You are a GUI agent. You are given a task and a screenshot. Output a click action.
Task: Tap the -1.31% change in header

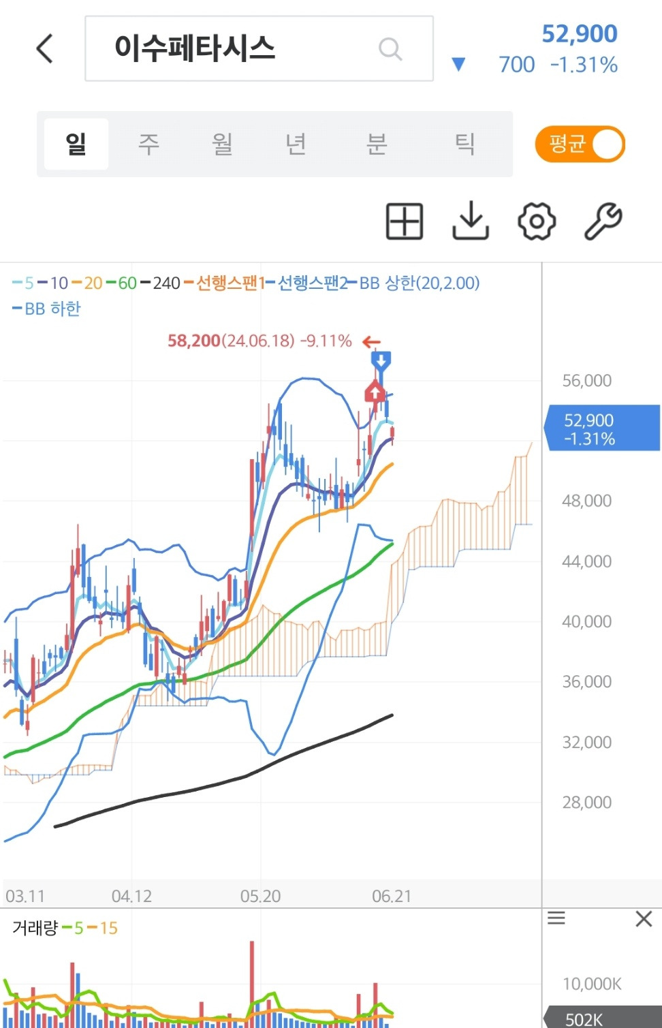(x=584, y=65)
